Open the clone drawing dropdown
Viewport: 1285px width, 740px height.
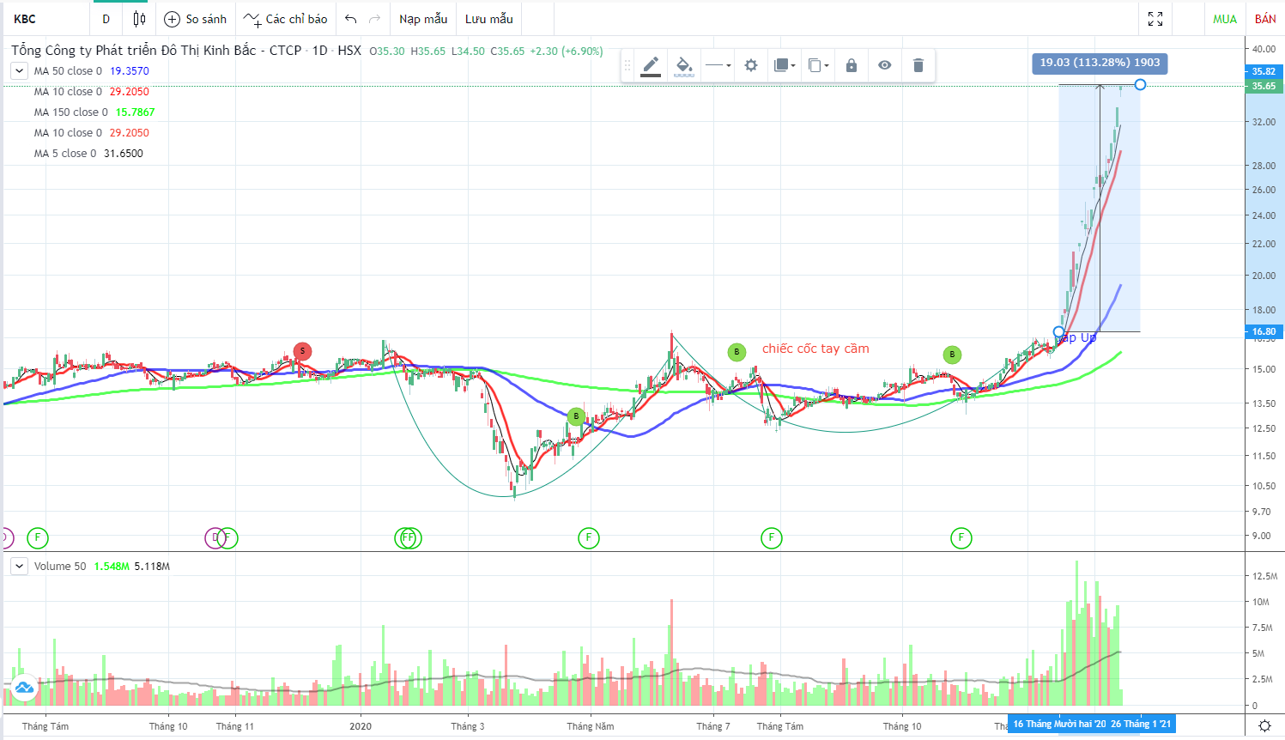[x=818, y=65]
